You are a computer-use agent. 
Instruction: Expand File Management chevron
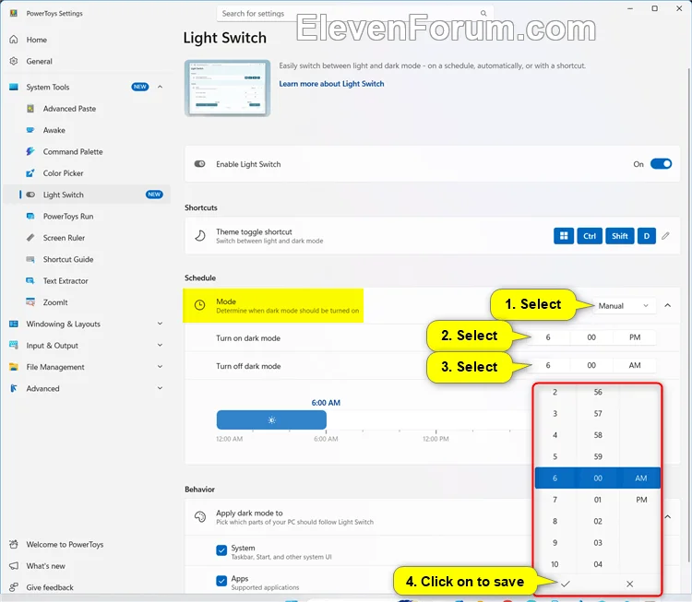click(x=161, y=367)
